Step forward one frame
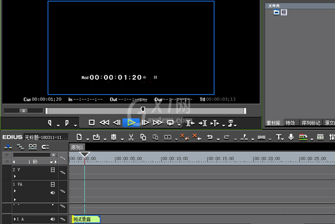 click(145, 123)
